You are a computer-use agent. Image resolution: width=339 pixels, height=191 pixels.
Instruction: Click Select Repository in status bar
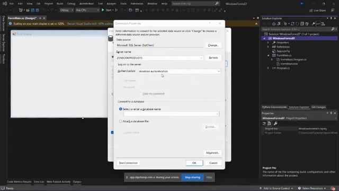click(312, 188)
